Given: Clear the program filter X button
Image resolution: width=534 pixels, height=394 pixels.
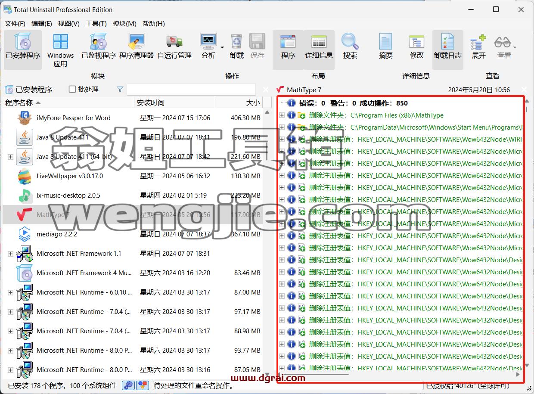Looking at the screenshot, I should pos(266,89).
